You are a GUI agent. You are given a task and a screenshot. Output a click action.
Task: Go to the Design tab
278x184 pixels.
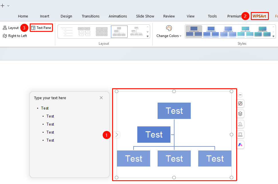66,16
